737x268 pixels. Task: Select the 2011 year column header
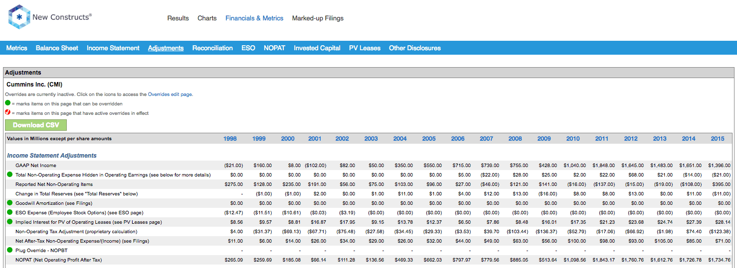click(602, 139)
